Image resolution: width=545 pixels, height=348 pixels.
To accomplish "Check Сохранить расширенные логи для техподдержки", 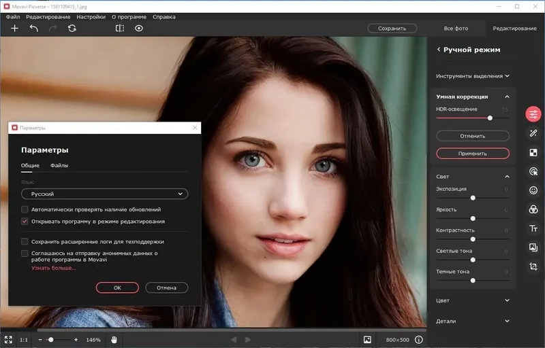I will coord(25,241).
